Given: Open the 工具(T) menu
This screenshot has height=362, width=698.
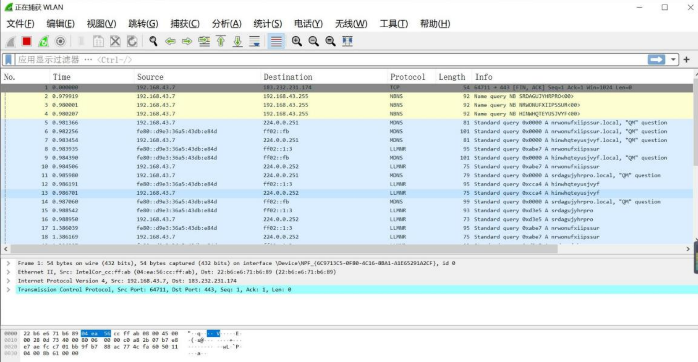Looking at the screenshot, I should click(x=394, y=24).
